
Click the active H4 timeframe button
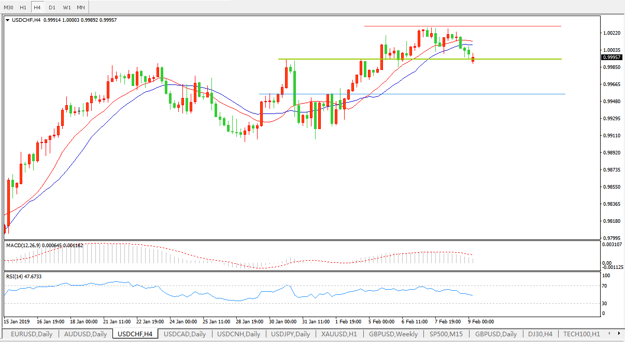pos(37,8)
